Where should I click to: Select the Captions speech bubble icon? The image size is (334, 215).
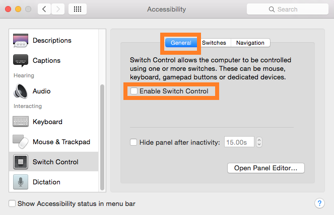coord(21,60)
